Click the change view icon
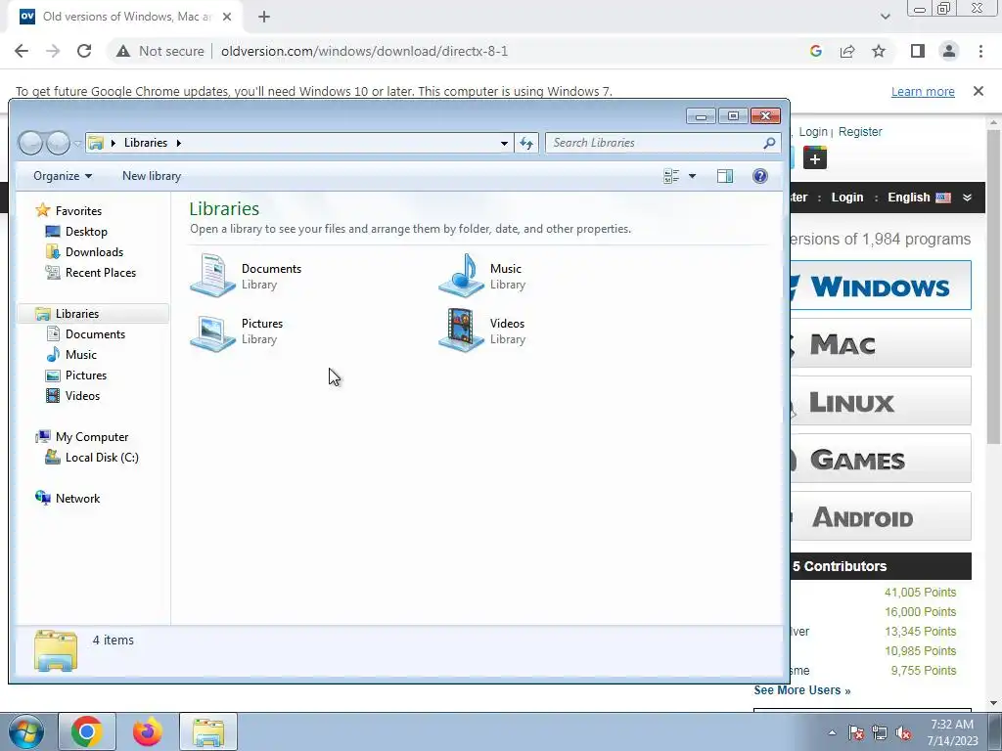Viewport: 1002px width, 751px height. (671, 176)
